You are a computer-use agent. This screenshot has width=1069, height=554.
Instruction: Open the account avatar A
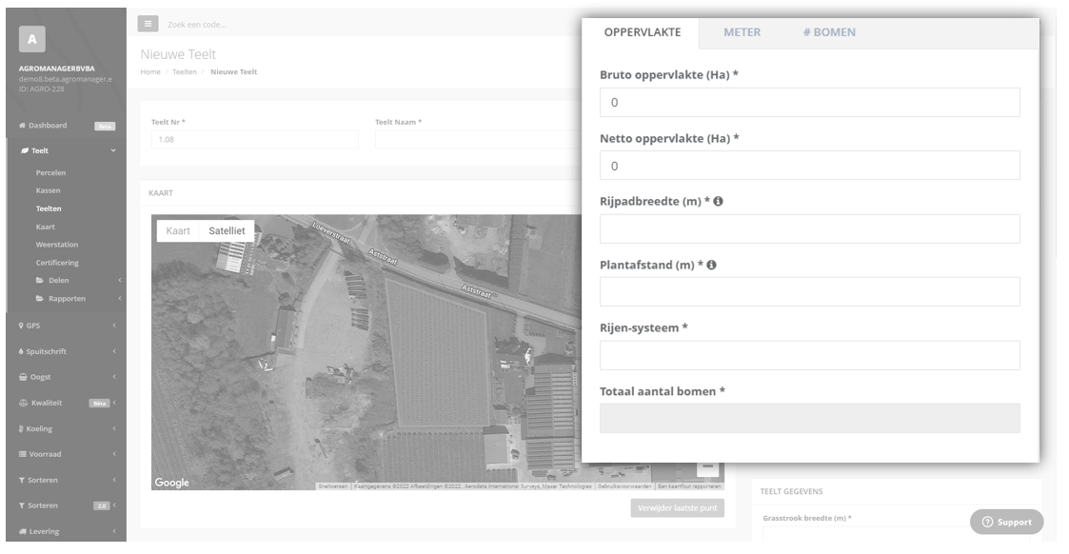(x=32, y=40)
